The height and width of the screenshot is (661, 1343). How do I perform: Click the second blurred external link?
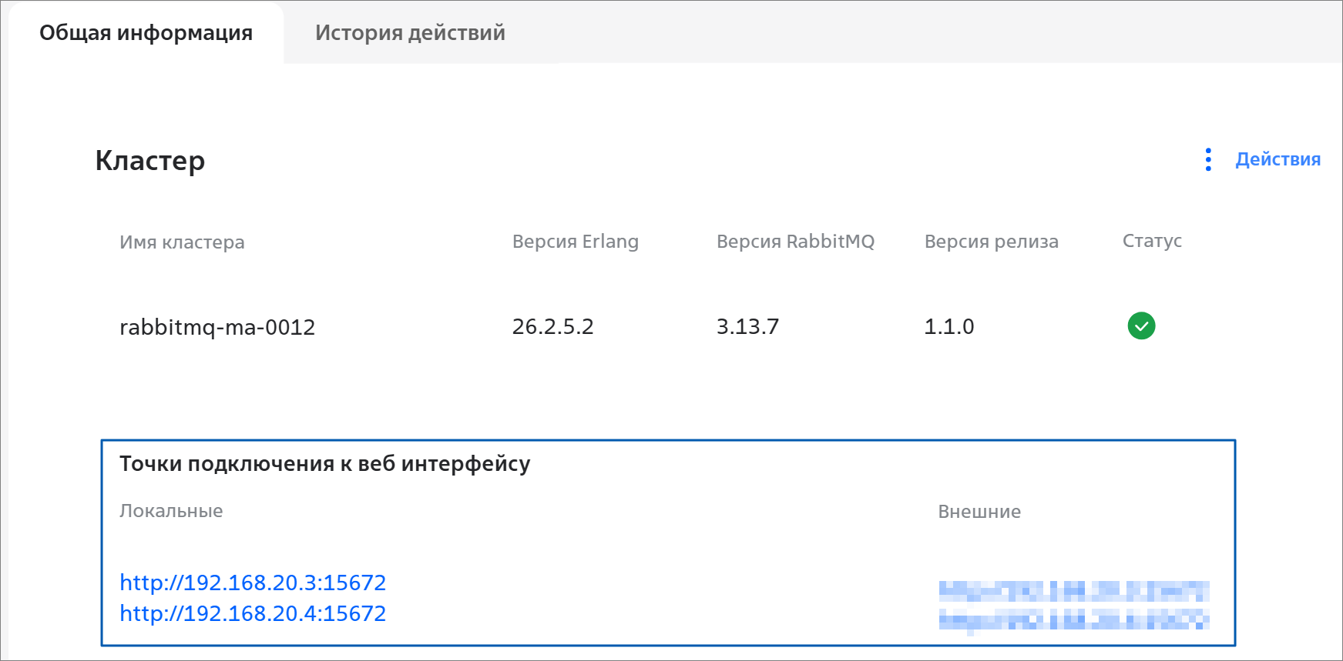tap(1073, 619)
